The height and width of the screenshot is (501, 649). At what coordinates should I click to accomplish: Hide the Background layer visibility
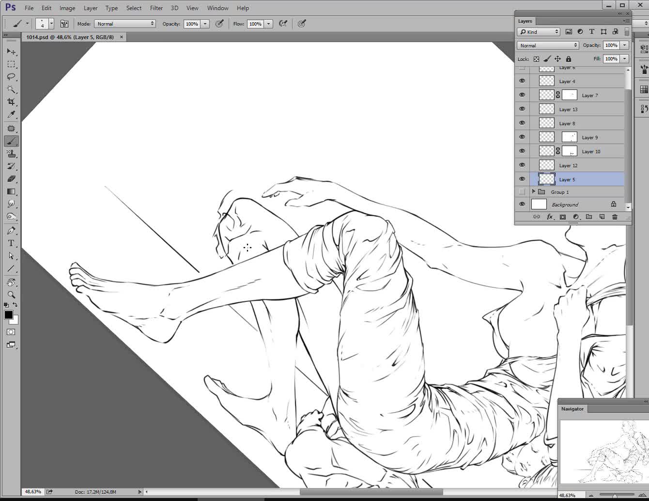tap(522, 205)
